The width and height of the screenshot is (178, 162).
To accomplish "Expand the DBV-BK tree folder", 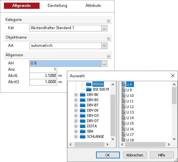I will click(x=76, y=95).
